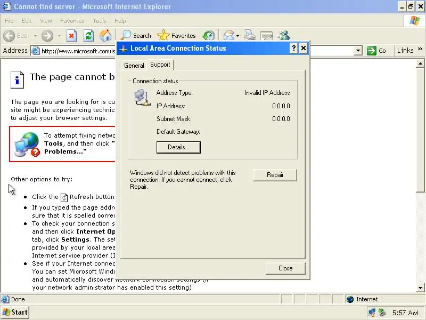Click the second system tray icon
The height and width of the screenshot is (320, 426).
pyautogui.click(x=382, y=313)
